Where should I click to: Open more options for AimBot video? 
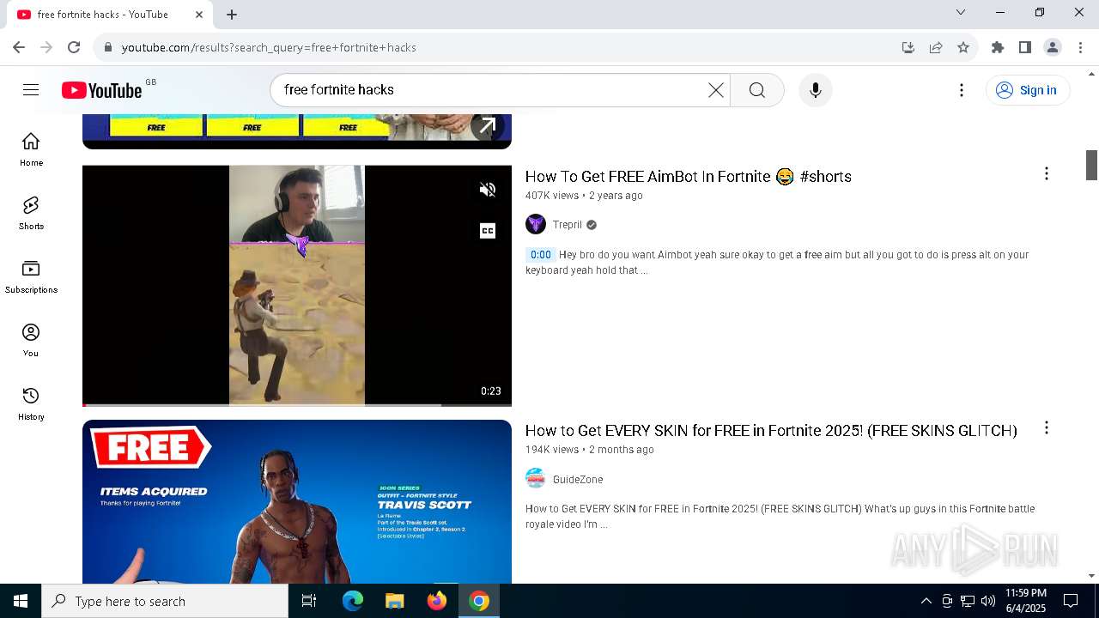[x=1046, y=174]
